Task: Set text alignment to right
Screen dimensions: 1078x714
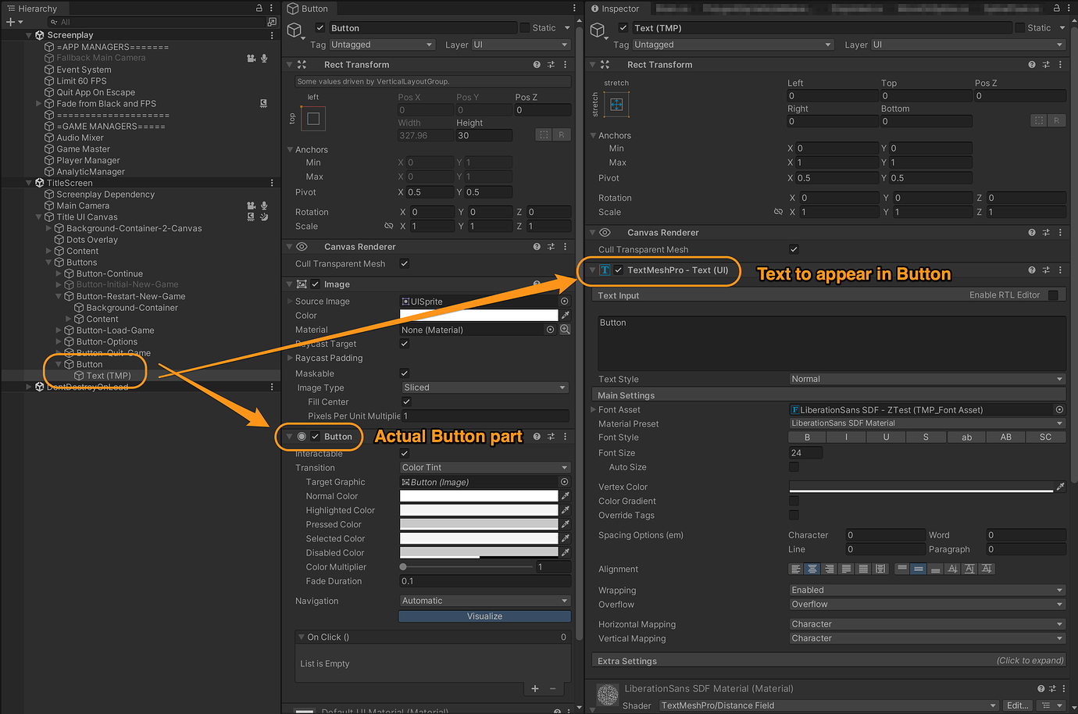Action: tap(829, 569)
